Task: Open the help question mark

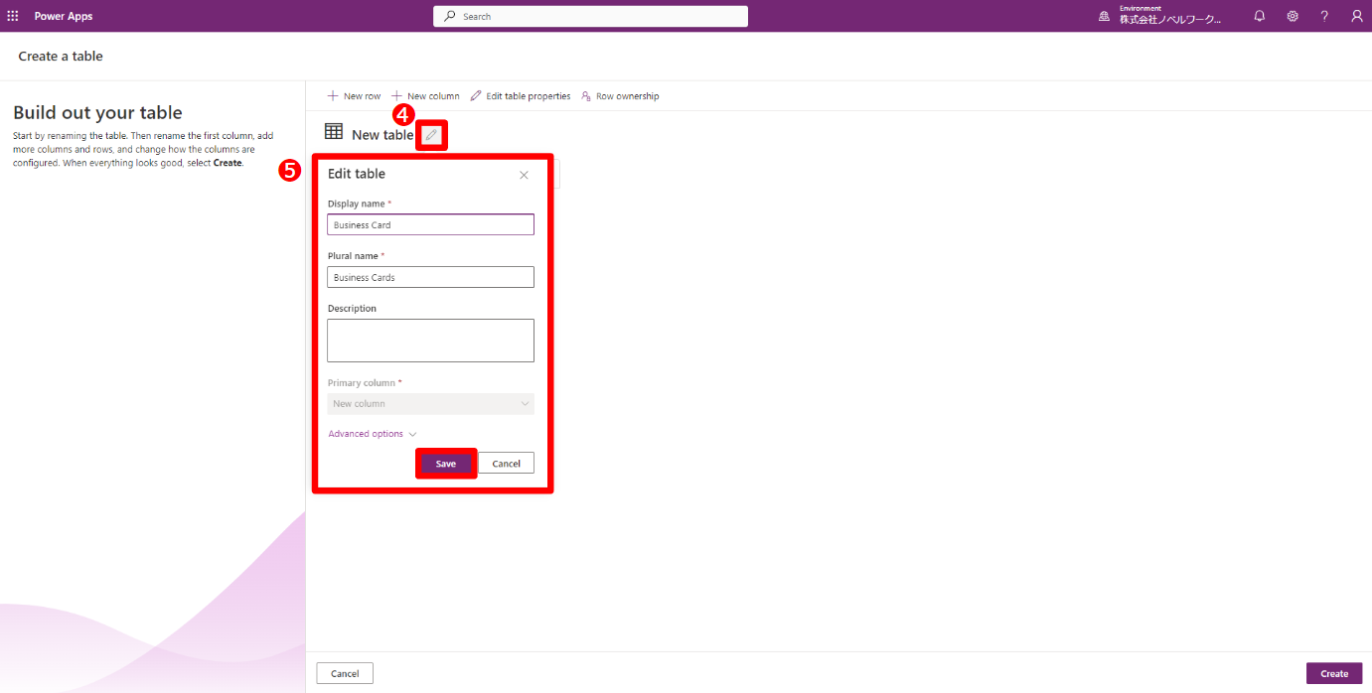Action: click(1324, 16)
